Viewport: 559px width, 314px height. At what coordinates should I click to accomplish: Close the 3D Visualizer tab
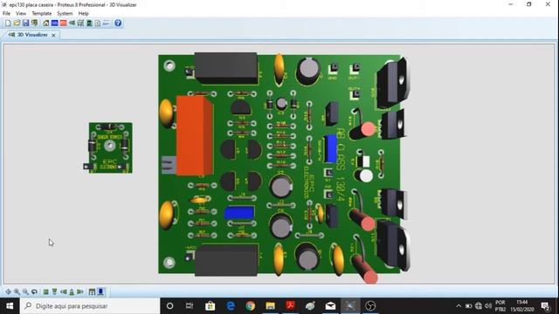[53, 35]
